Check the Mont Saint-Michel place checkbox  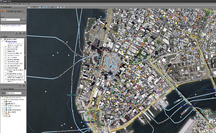(5, 49)
